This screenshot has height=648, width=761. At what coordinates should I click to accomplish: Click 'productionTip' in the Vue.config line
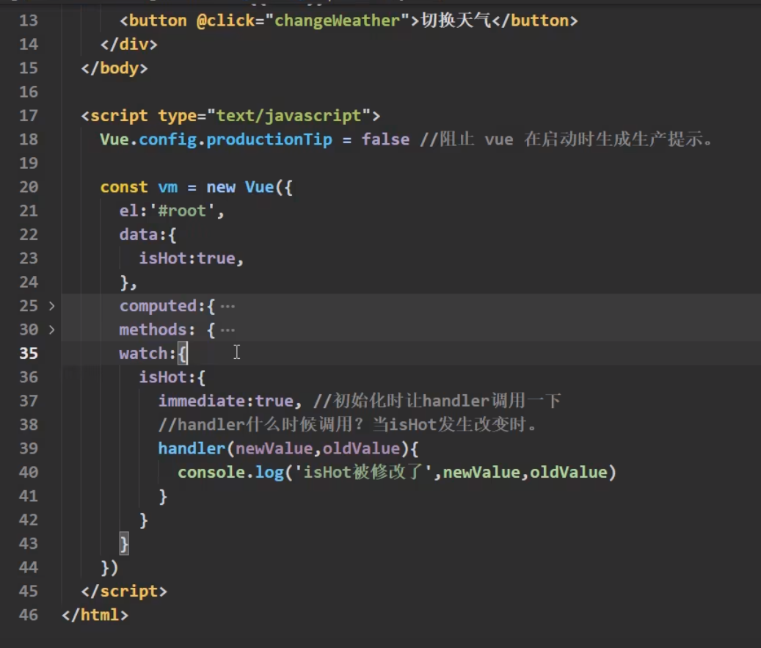tap(269, 139)
